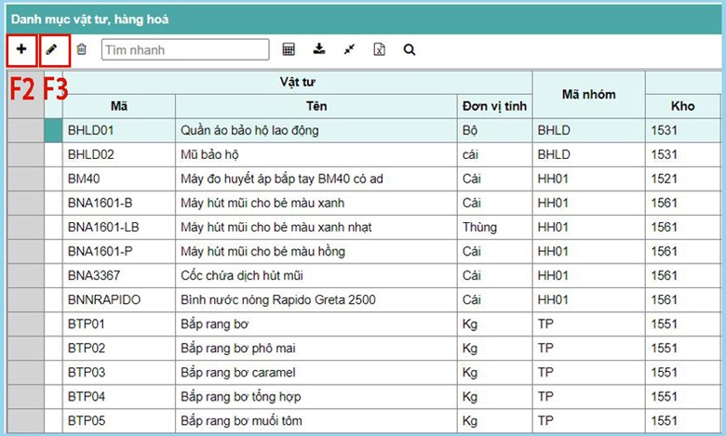Click the 'Mã nhóm' column header

tap(588, 94)
